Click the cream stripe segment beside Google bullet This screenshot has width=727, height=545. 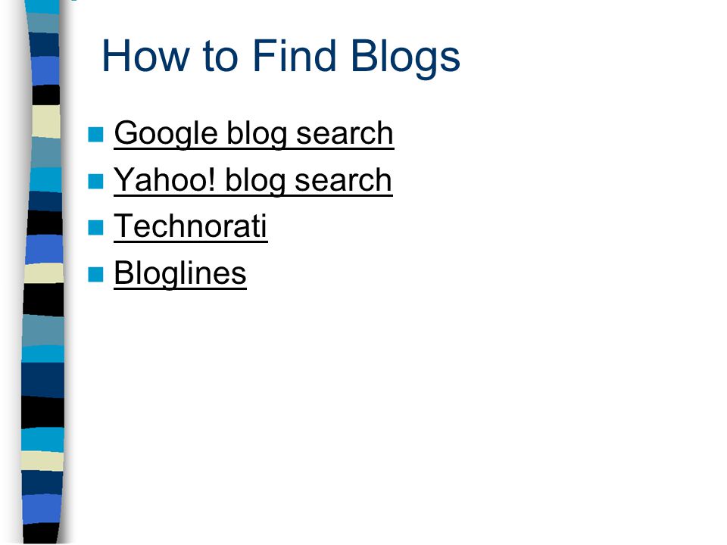[46, 121]
